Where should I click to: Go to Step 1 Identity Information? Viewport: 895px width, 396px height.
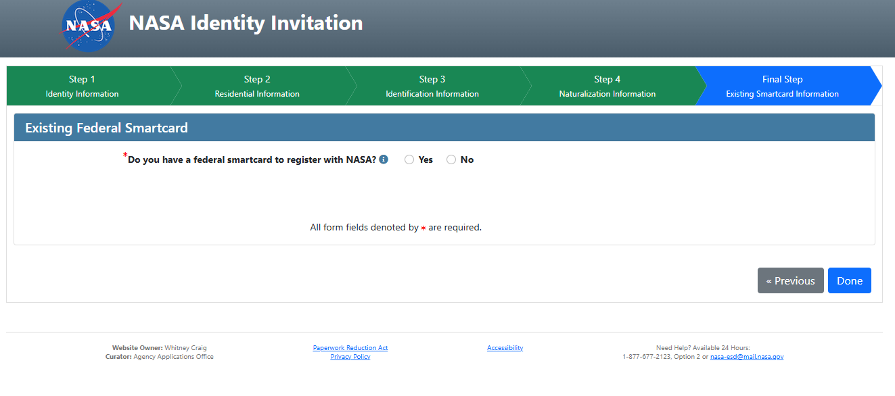pyautogui.click(x=83, y=86)
